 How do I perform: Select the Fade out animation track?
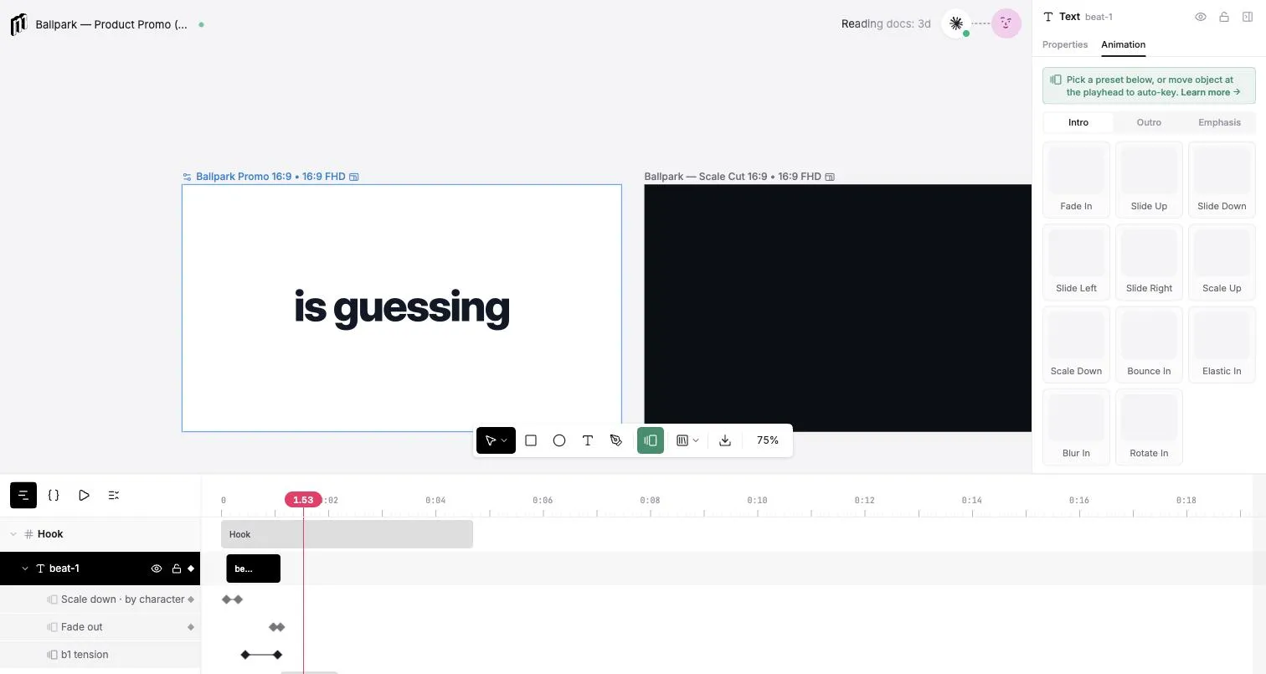pos(100,627)
